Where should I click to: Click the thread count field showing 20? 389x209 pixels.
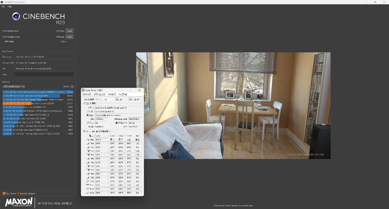click(131, 99)
